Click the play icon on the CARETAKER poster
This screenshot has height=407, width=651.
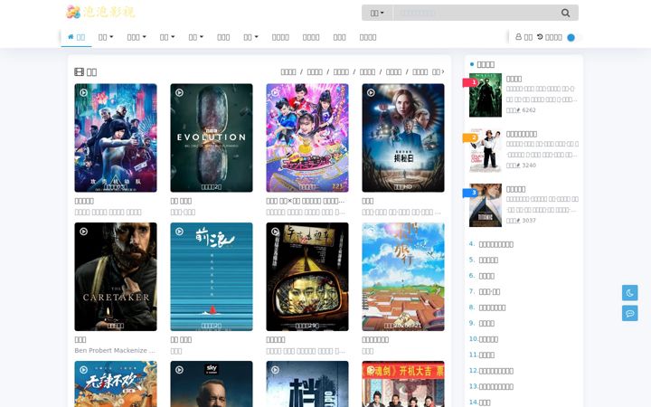(x=83, y=232)
